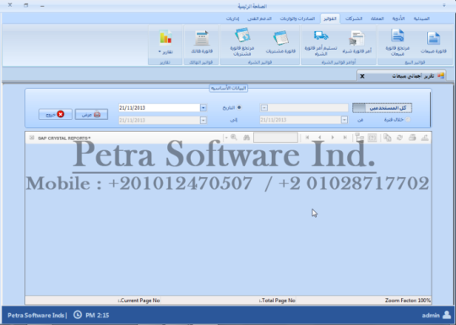Click the admin username text

click(431, 315)
